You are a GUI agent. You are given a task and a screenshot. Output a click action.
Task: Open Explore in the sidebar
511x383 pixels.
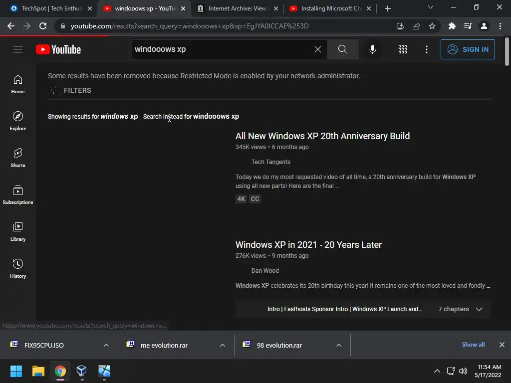coord(18,121)
